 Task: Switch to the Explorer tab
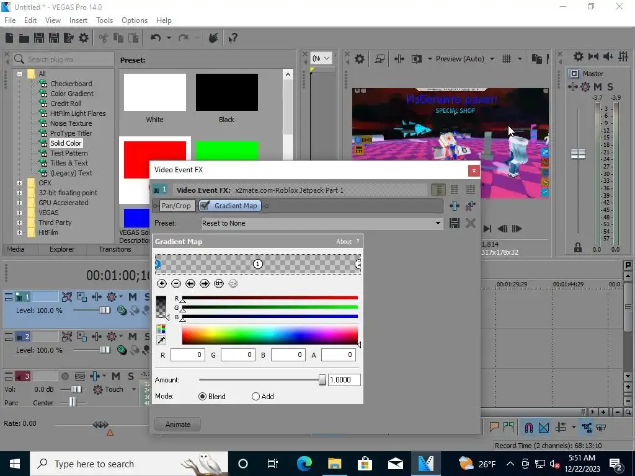pyautogui.click(x=62, y=249)
